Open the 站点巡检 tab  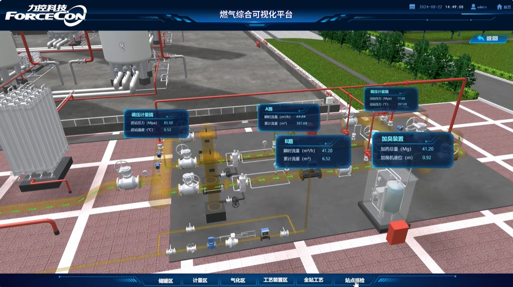tap(355, 280)
